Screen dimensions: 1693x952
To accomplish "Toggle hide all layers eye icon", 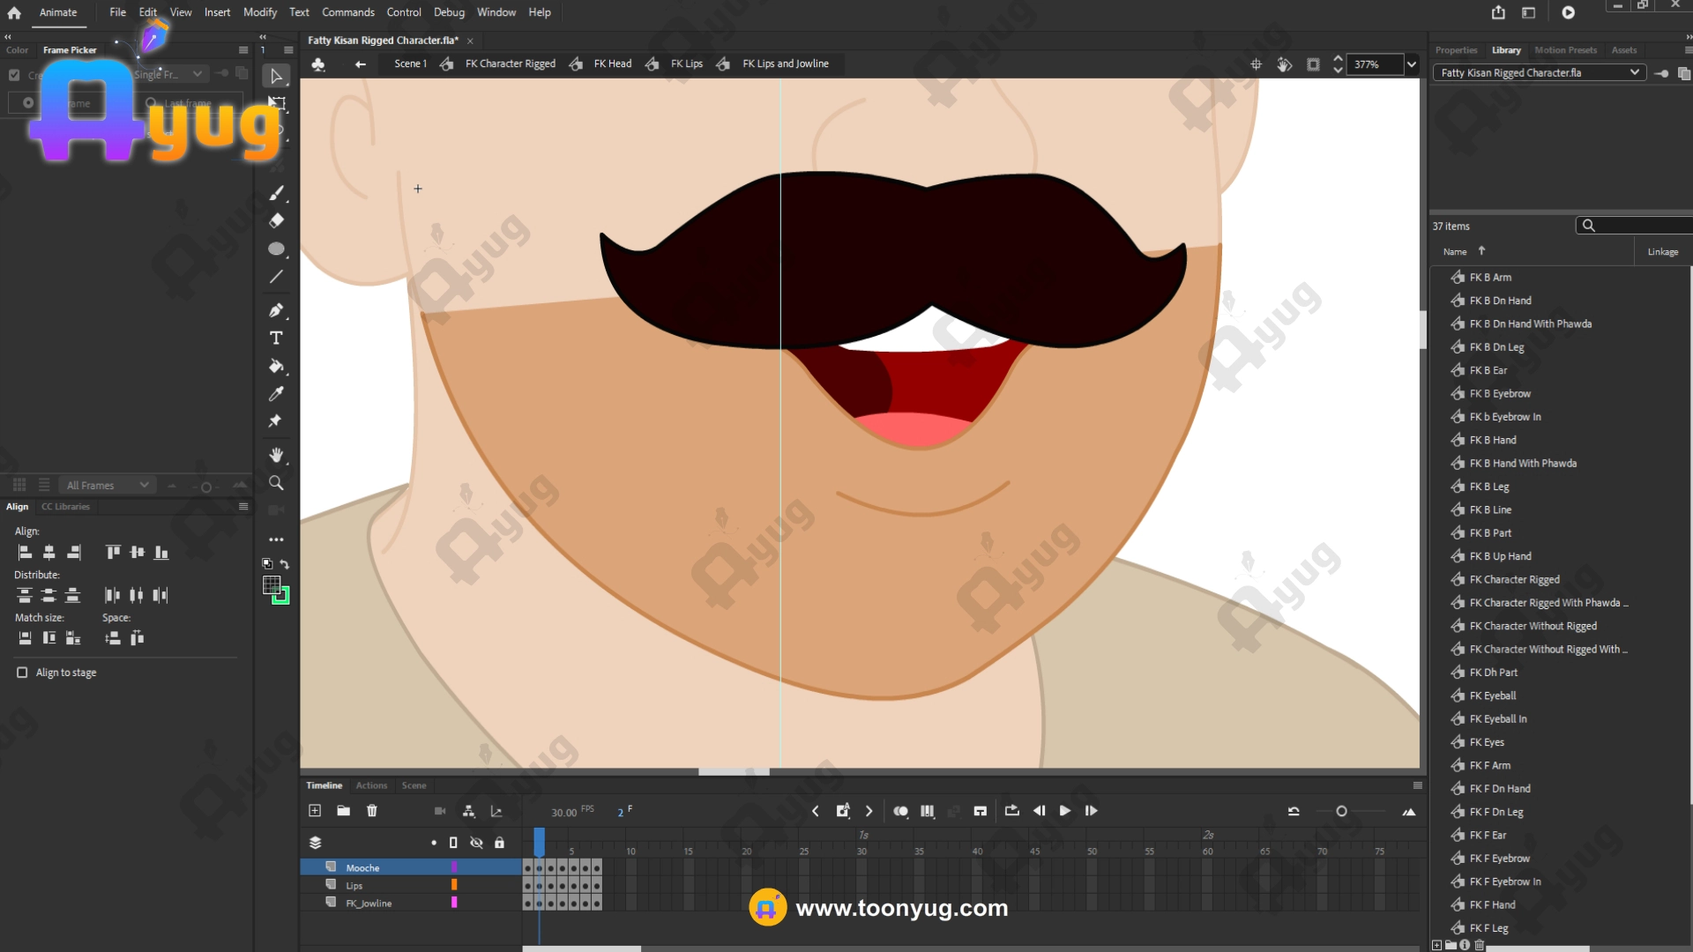I will 476,843.
